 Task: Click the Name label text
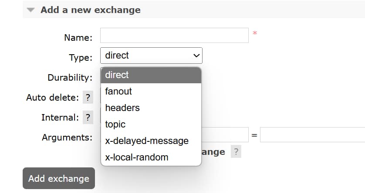point(78,38)
